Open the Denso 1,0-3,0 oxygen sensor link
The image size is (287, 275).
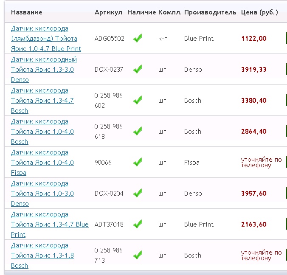[x=42, y=194]
